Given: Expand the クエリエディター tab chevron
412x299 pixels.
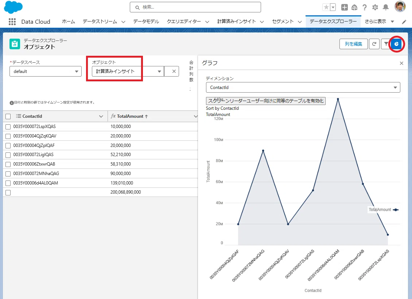Looking at the screenshot, I should click(207, 22).
